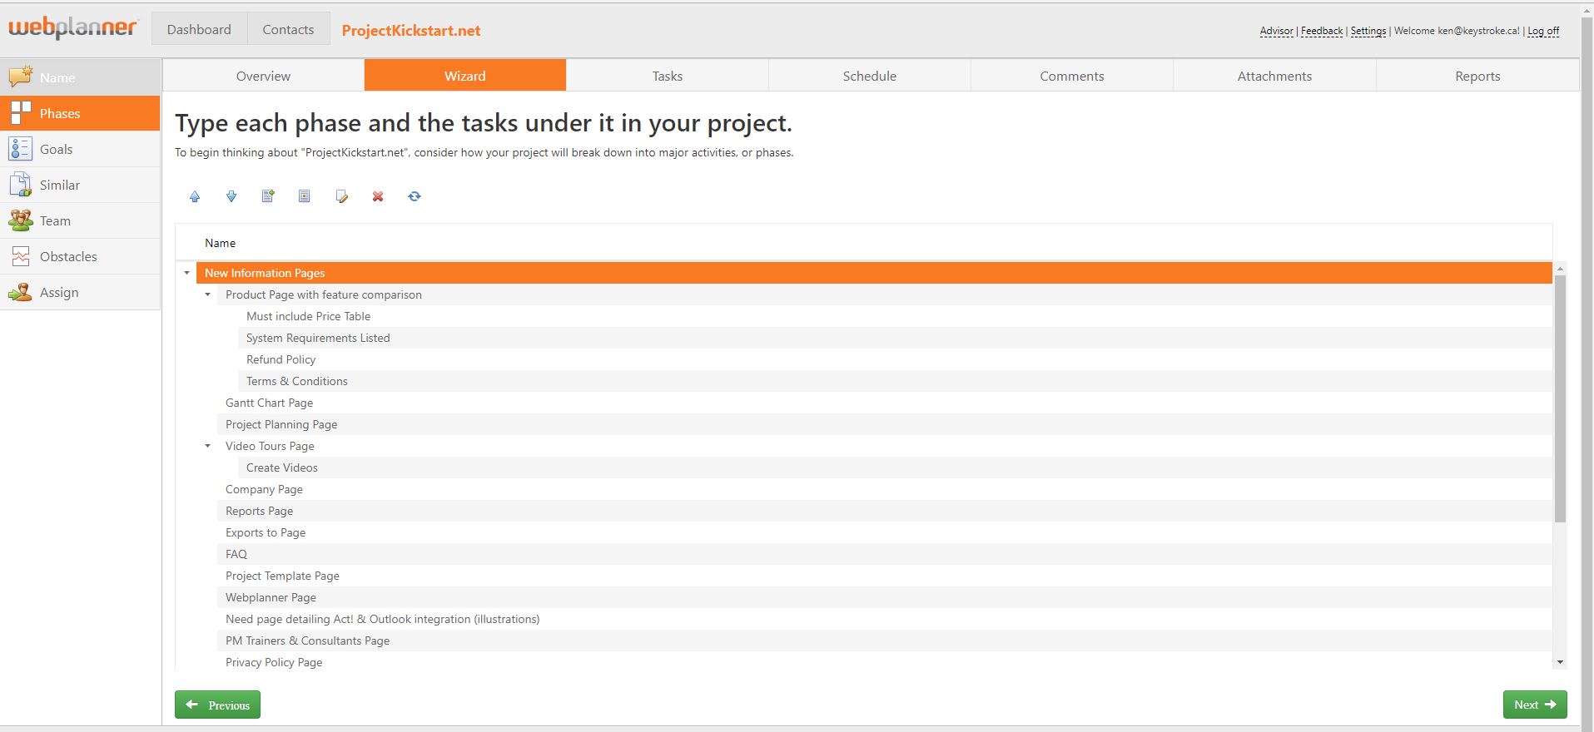Click the task list vertical scrollbar

click(x=1560, y=398)
